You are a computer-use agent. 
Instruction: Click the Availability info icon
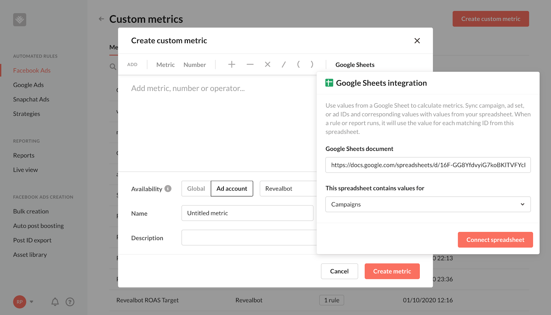pos(168,189)
